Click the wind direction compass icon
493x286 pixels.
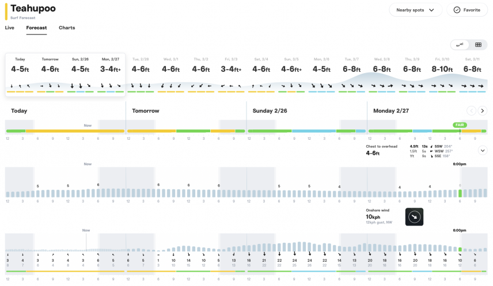pos(415,217)
